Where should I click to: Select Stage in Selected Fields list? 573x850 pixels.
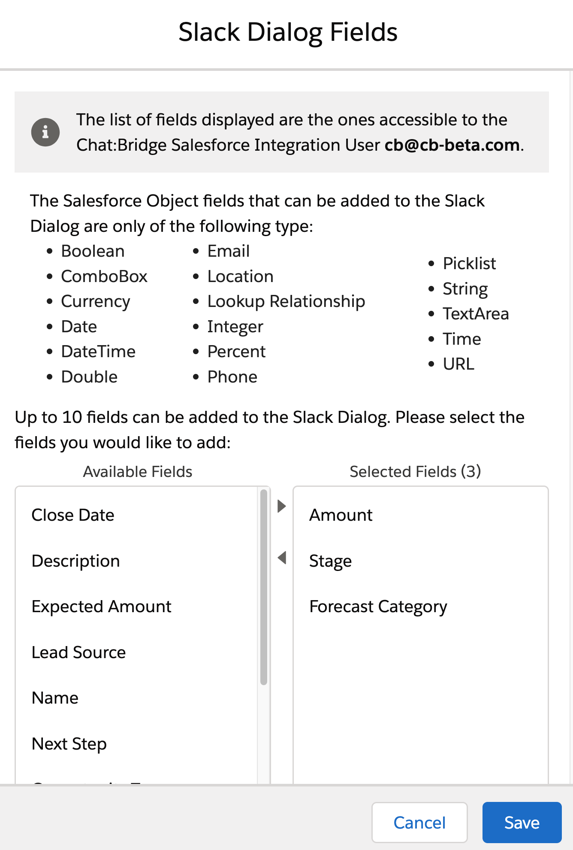(x=330, y=561)
